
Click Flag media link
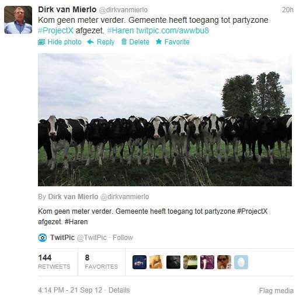click(276, 291)
